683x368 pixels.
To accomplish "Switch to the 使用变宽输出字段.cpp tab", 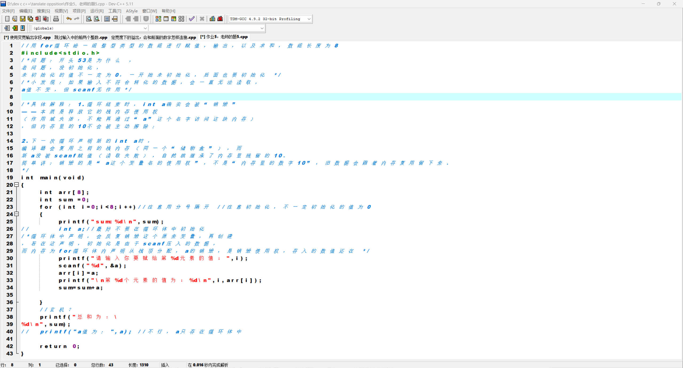I will 27,37.
